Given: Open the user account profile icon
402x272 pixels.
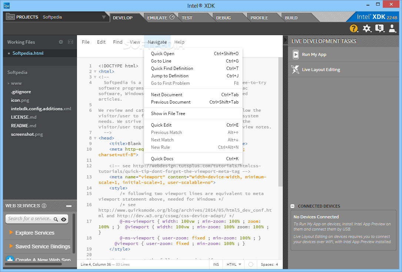Looking at the screenshot, I should (x=392, y=28).
